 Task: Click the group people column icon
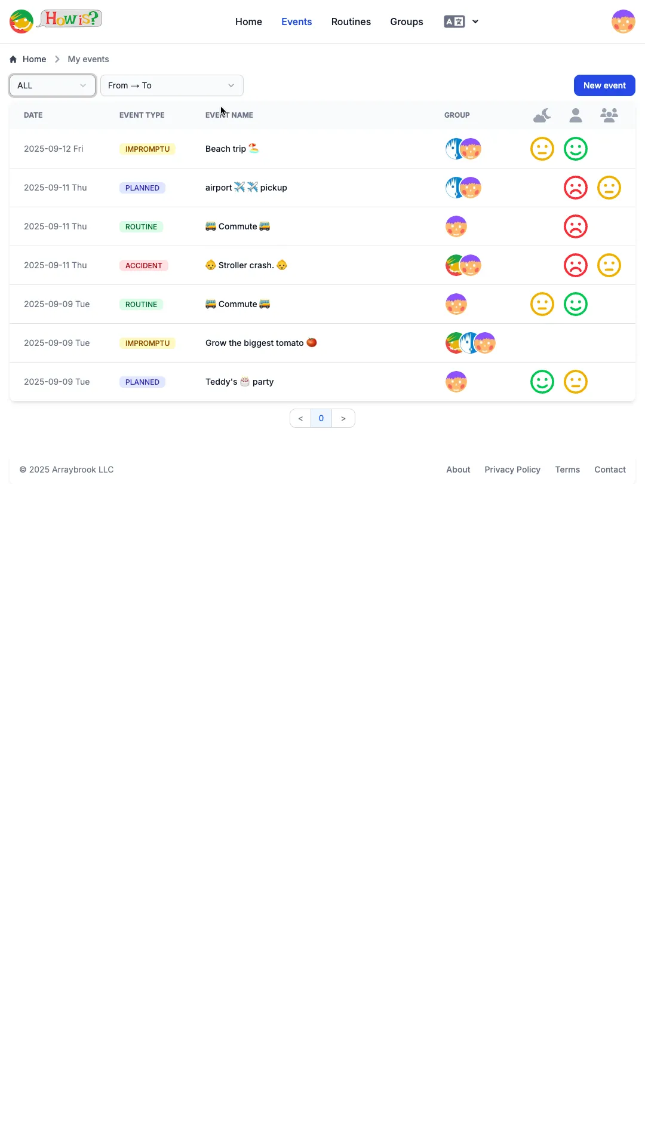pyautogui.click(x=609, y=115)
